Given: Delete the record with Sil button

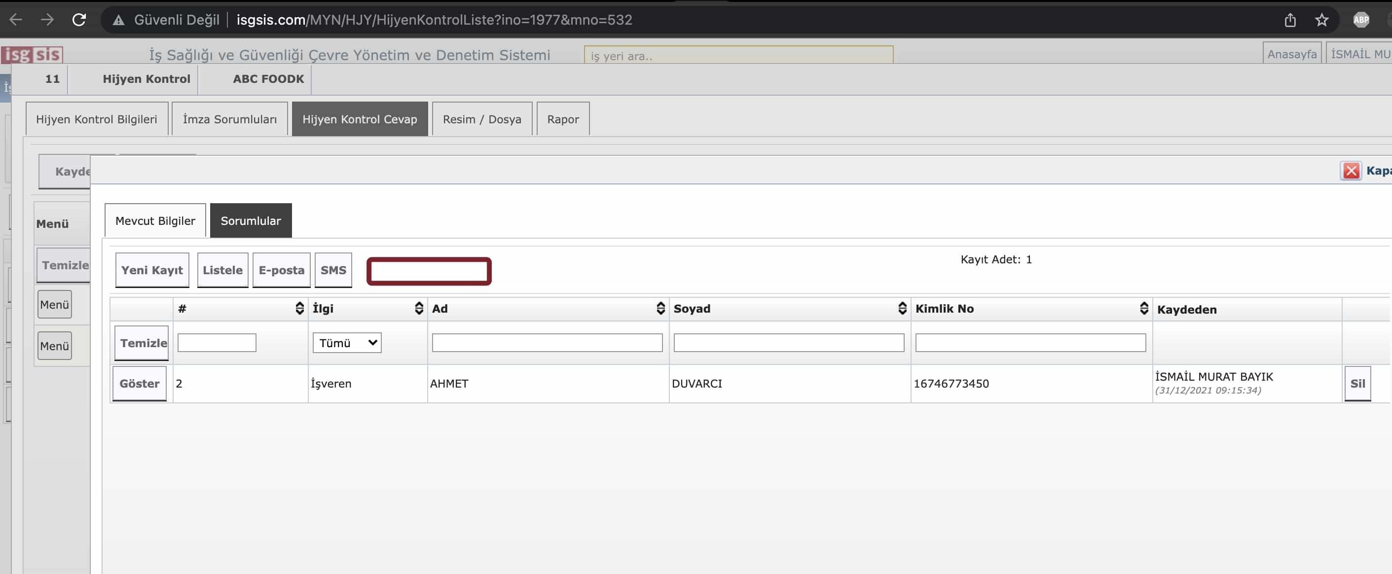Looking at the screenshot, I should coord(1357,383).
